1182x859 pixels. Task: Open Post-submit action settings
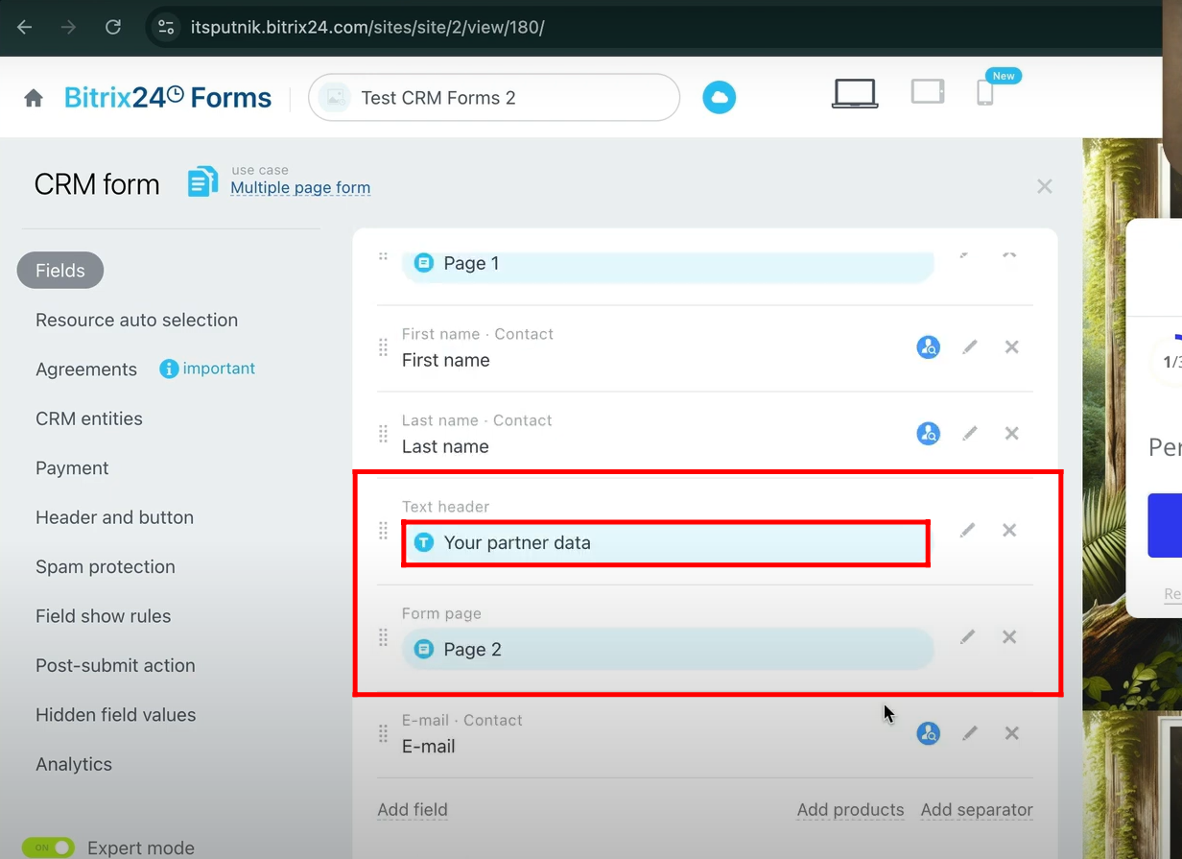coord(115,666)
